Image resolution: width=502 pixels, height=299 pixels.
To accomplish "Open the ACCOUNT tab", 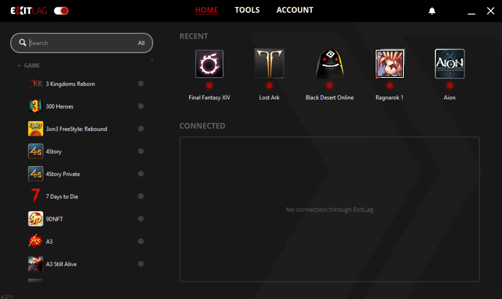I will point(295,10).
